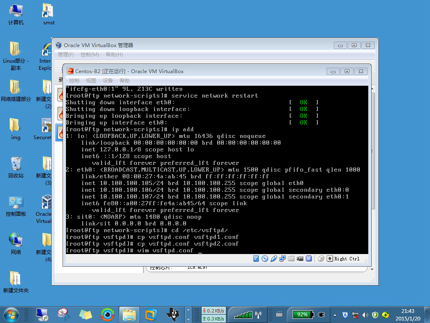The width and height of the screenshot is (430, 323).
Task: Open the Windows Start button
Action: (x=11, y=315)
